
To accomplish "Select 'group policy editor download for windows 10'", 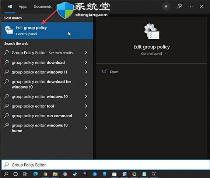I will click(x=47, y=84).
